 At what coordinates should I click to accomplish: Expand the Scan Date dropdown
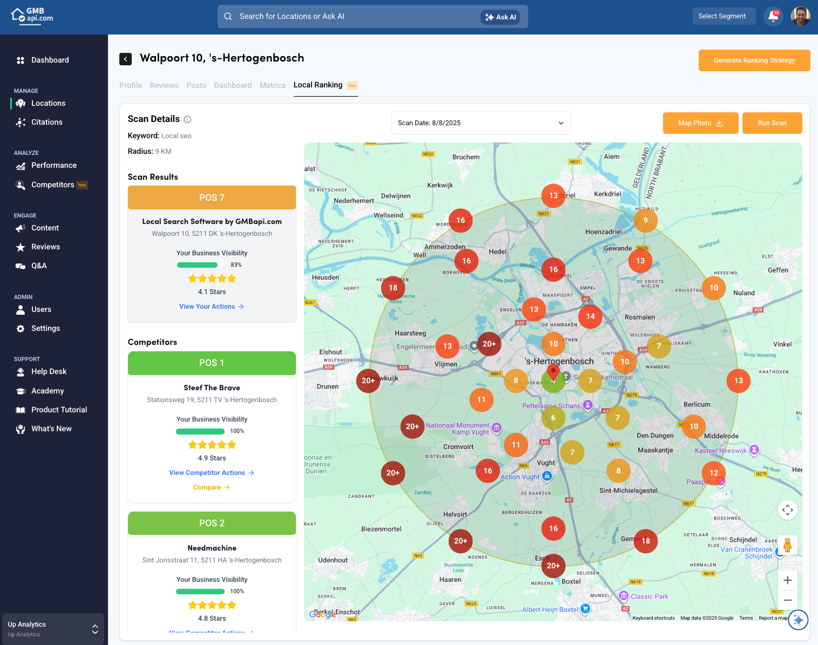[x=481, y=123]
